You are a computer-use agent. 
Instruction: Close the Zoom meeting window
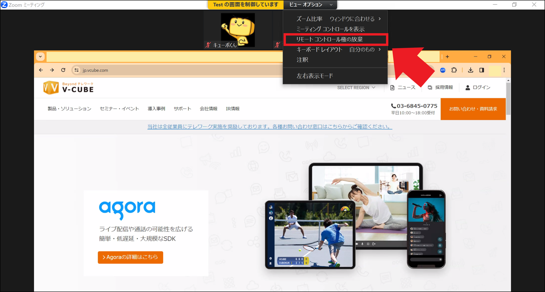pyautogui.click(x=534, y=5)
